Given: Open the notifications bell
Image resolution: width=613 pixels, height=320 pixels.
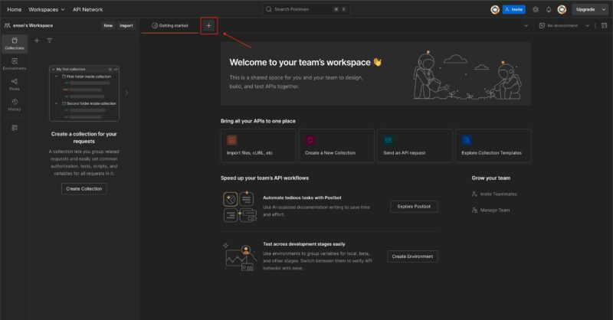Looking at the screenshot, I should click(549, 9).
